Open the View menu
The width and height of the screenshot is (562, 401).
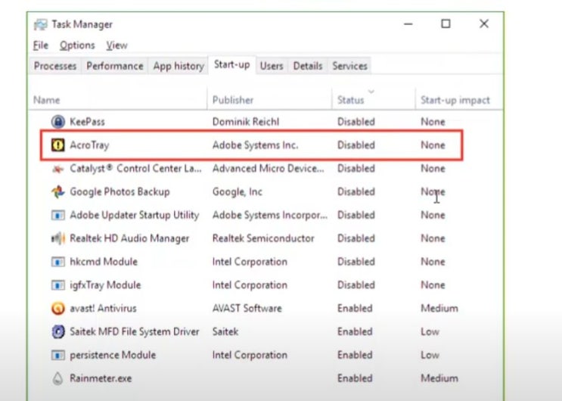116,45
